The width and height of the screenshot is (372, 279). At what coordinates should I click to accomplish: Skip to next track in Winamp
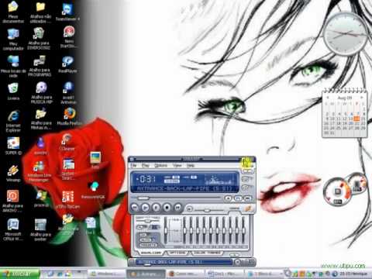tap(178, 208)
